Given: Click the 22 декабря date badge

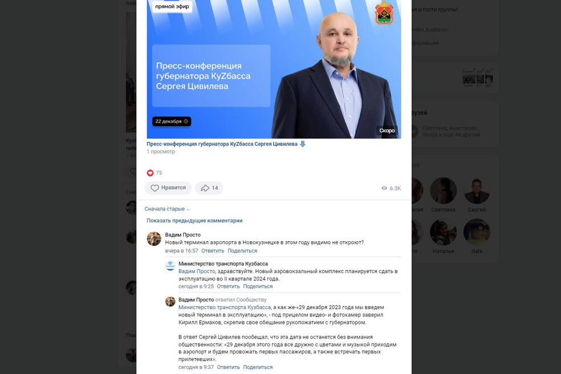Looking at the screenshot, I should coord(172,121).
